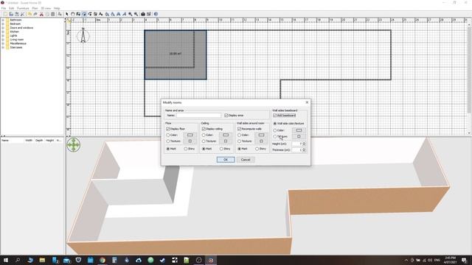
Task: Click the Create photo camera icon
Action: click(x=143, y=14)
